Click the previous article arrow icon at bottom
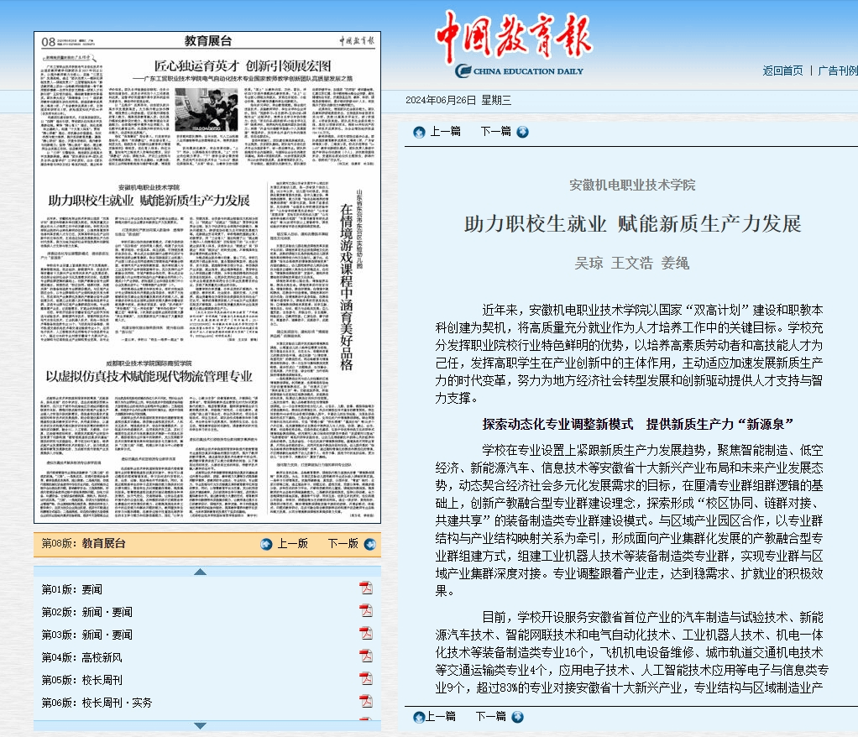The image size is (858, 737). pyautogui.click(x=419, y=717)
